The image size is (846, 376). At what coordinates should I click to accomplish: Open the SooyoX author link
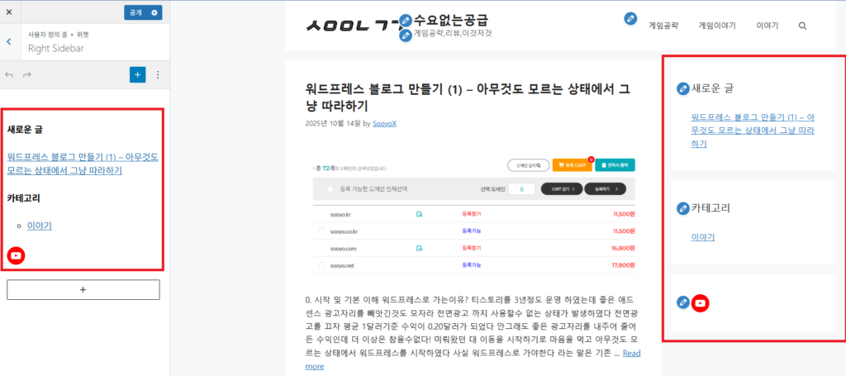point(384,124)
